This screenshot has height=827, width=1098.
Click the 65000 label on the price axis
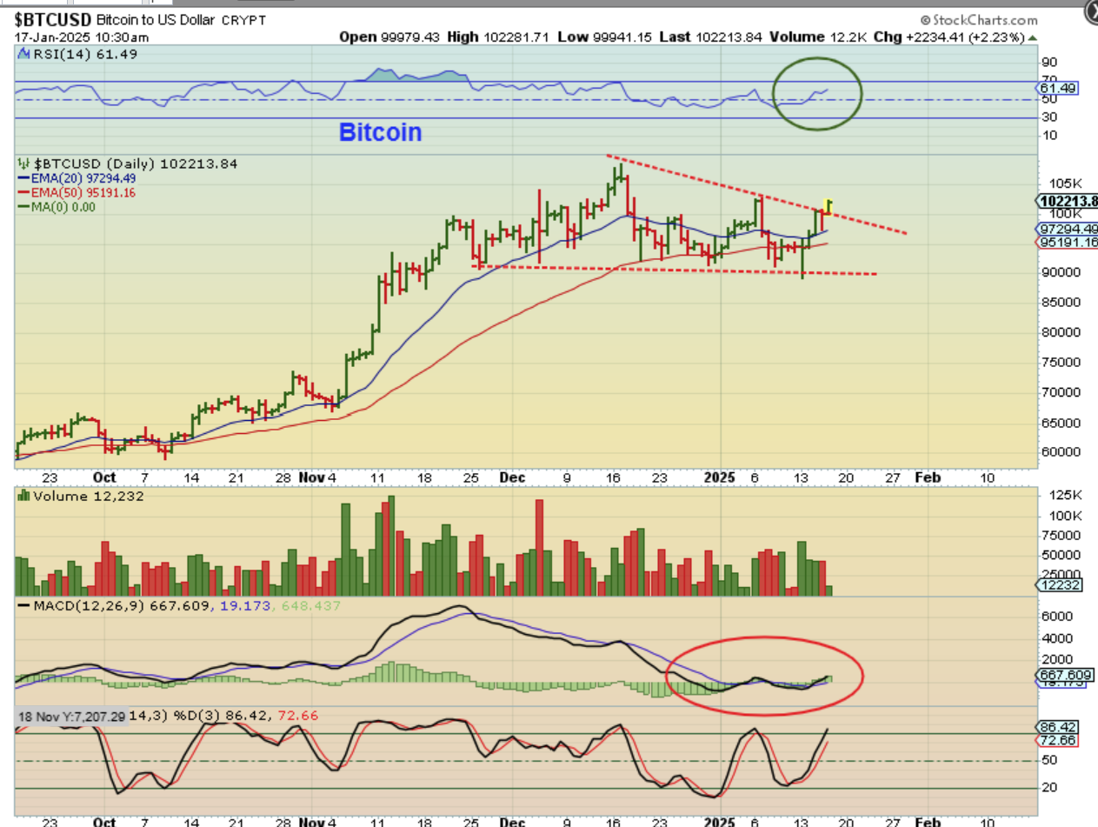pos(1061,423)
